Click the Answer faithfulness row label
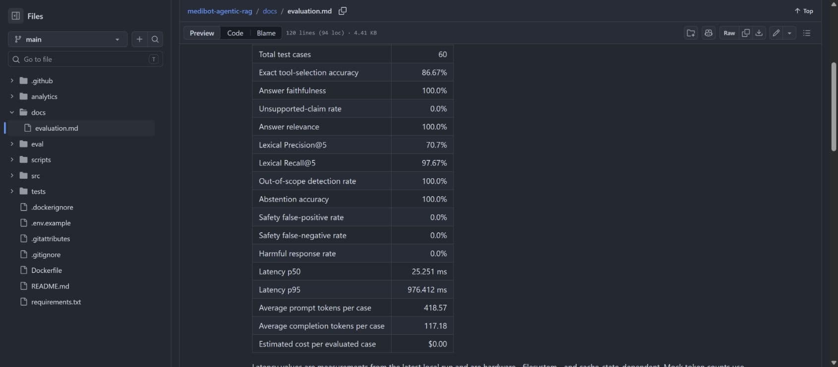Image resolution: width=838 pixels, height=367 pixels. click(292, 91)
